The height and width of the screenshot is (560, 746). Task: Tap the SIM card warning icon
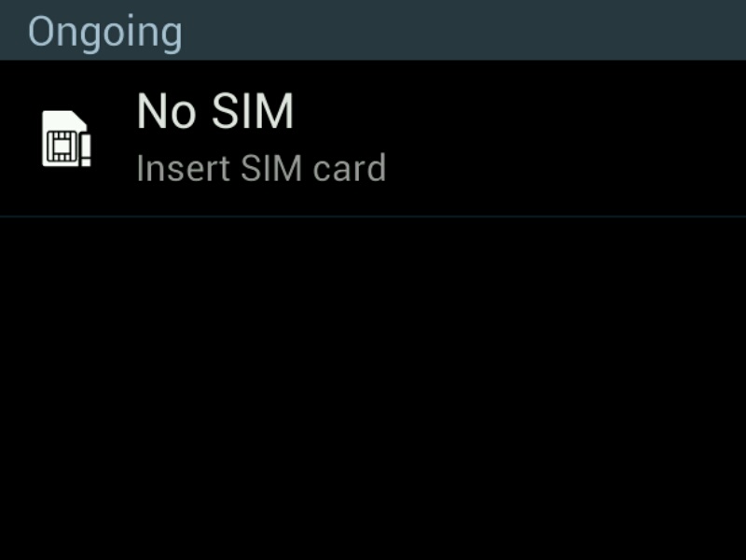tap(66, 138)
